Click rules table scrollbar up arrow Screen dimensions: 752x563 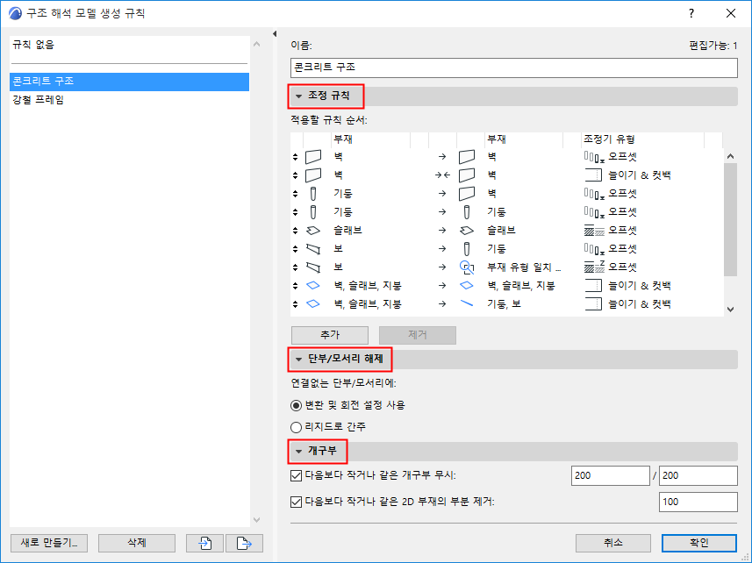pyautogui.click(x=730, y=156)
